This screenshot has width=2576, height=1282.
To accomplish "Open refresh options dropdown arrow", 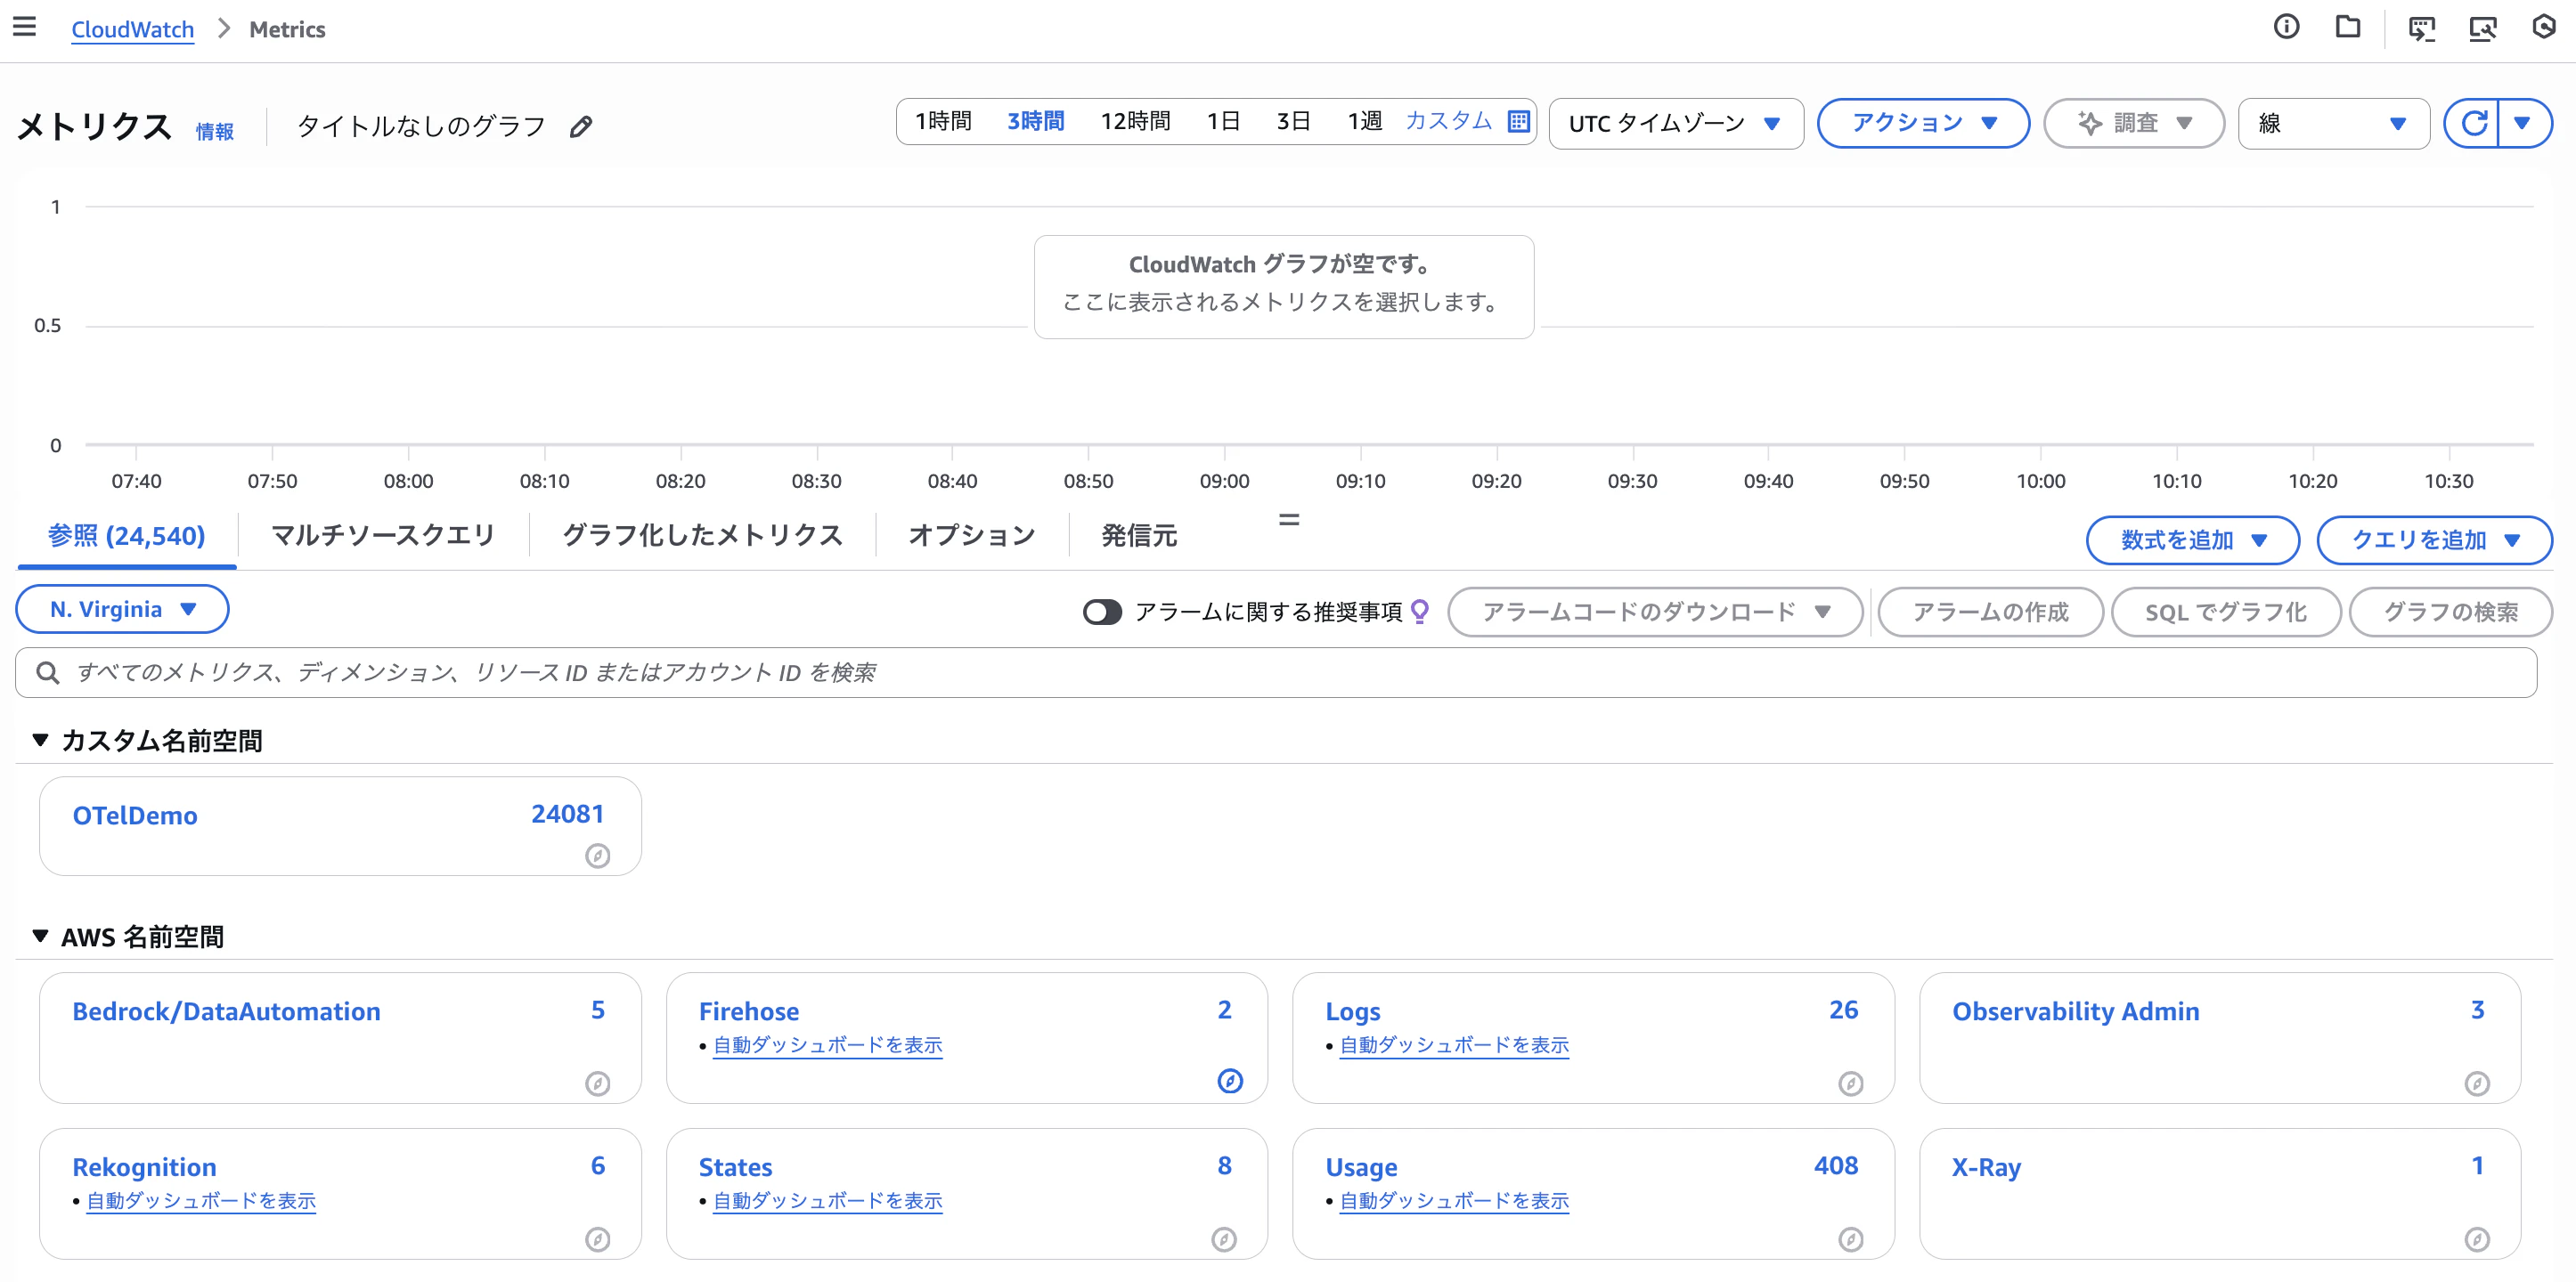I will tap(2523, 123).
